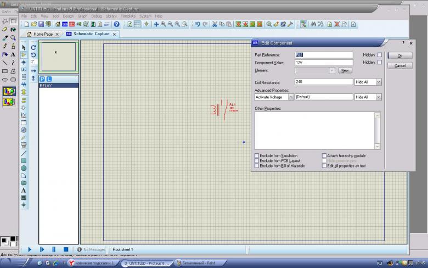Screen dimensions: 428x268
Task: Click the New element button
Action: [x=345, y=70]
